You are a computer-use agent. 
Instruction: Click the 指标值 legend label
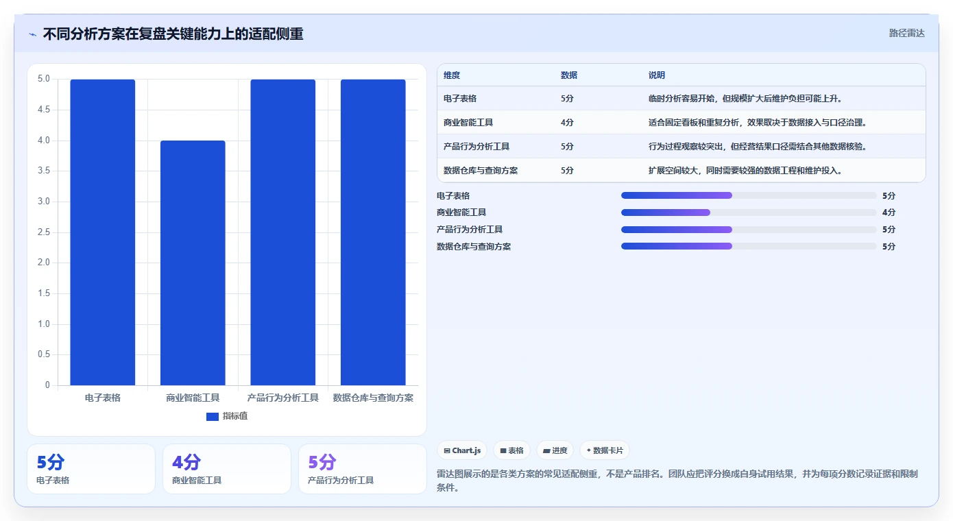coord(235,416)
